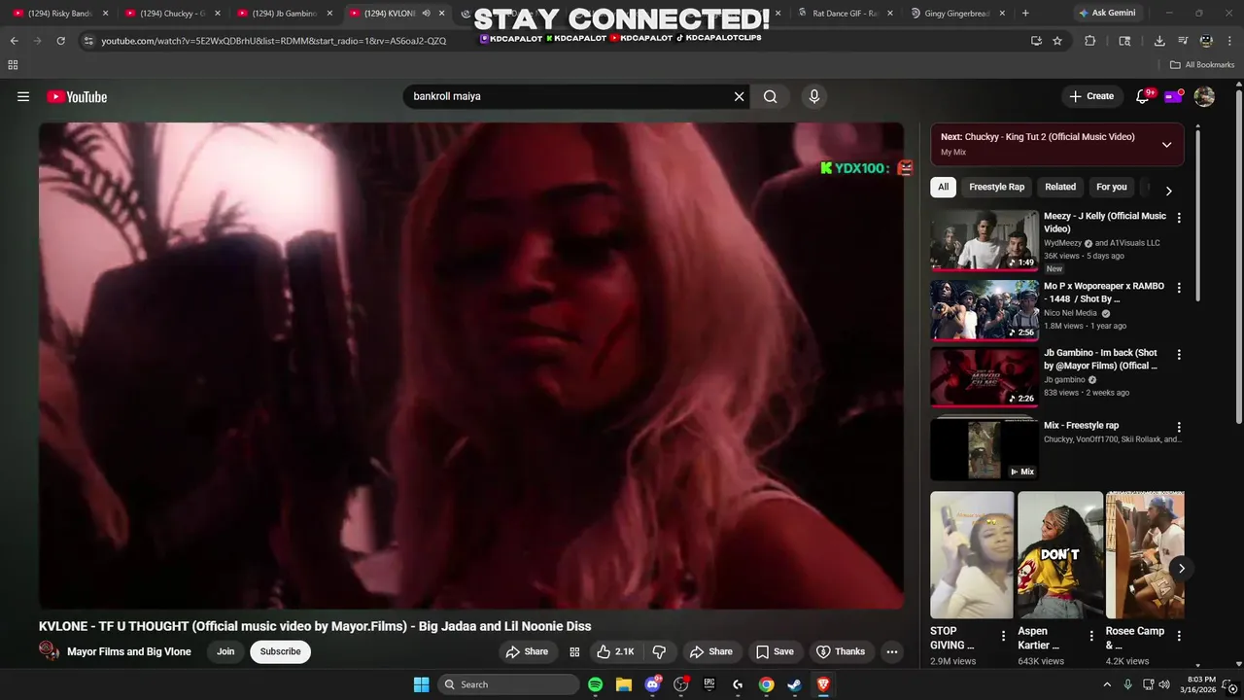Select the All filter chip

click(943, 187)
